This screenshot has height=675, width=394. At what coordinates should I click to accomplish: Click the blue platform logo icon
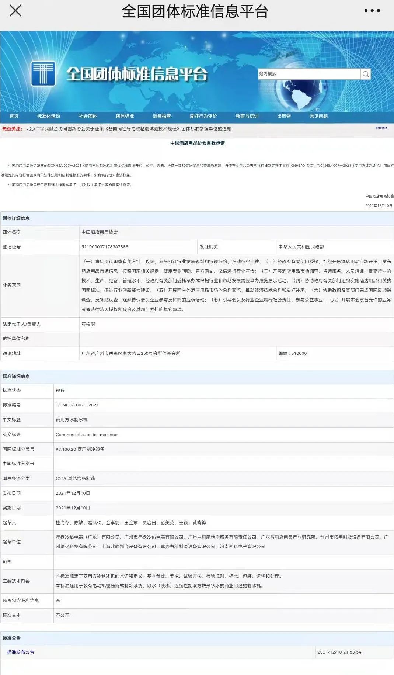[x=43, y=74]
